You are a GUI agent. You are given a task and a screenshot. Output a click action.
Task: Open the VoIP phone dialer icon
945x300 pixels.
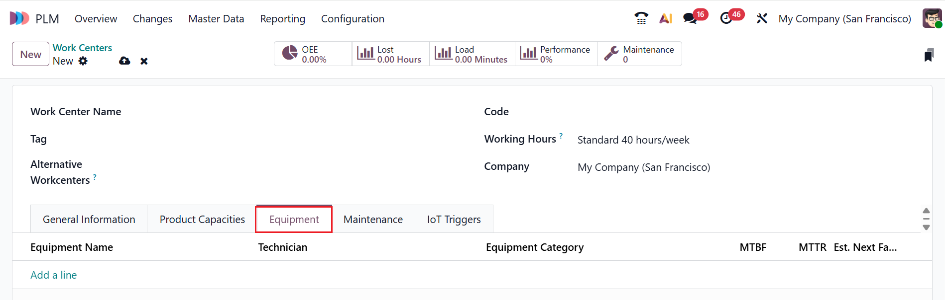641,18
